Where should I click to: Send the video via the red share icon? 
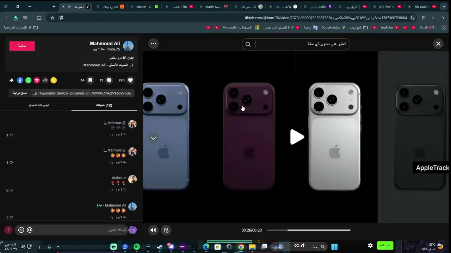pos(37,80)
